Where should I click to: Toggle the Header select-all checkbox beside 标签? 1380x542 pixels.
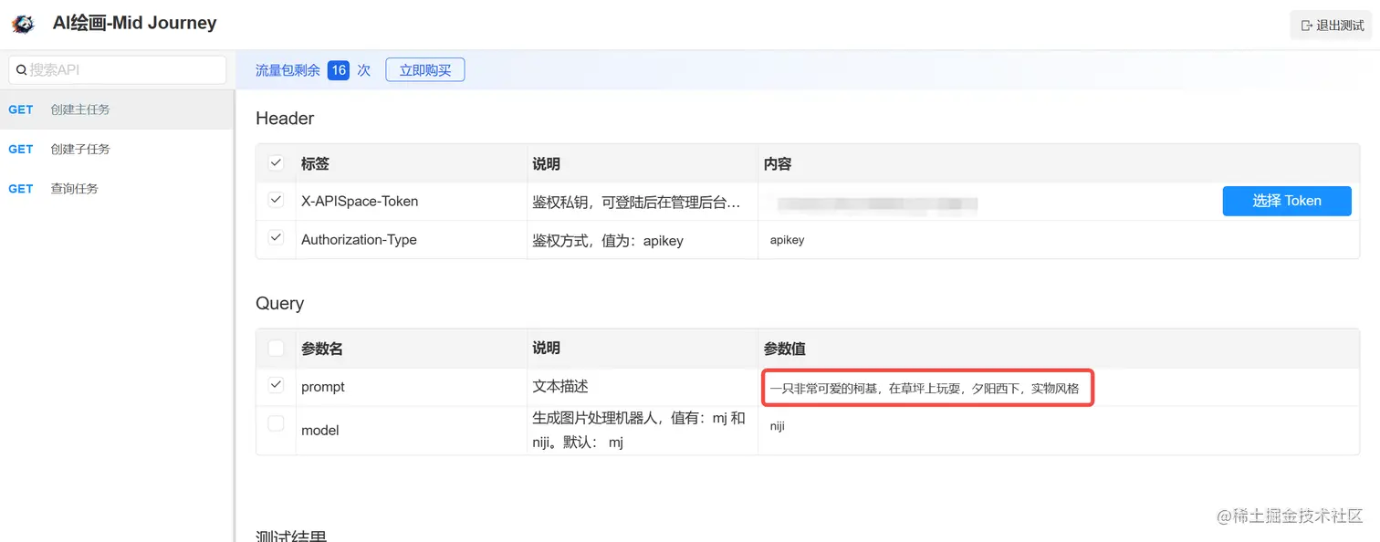pyautogui.click(x=276, y=162)
